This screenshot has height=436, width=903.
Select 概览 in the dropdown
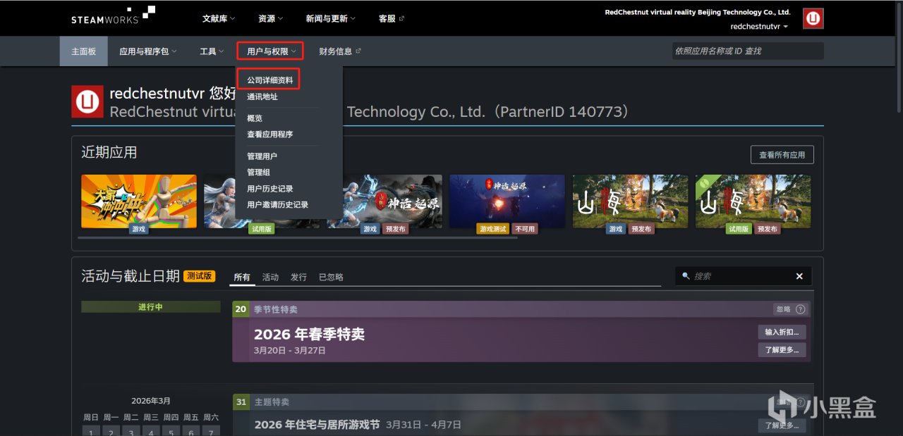[x=255, y=118]
